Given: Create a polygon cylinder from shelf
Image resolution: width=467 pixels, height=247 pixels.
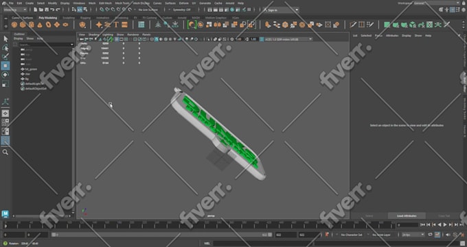Looking at the screenshot, I should (x=32, y=25).
